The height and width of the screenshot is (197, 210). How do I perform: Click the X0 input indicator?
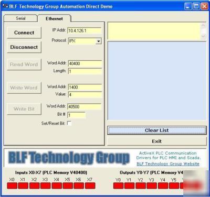pos(12,185)
